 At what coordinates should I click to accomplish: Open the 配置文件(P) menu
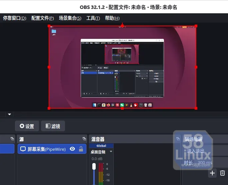[x=43, y=18]
